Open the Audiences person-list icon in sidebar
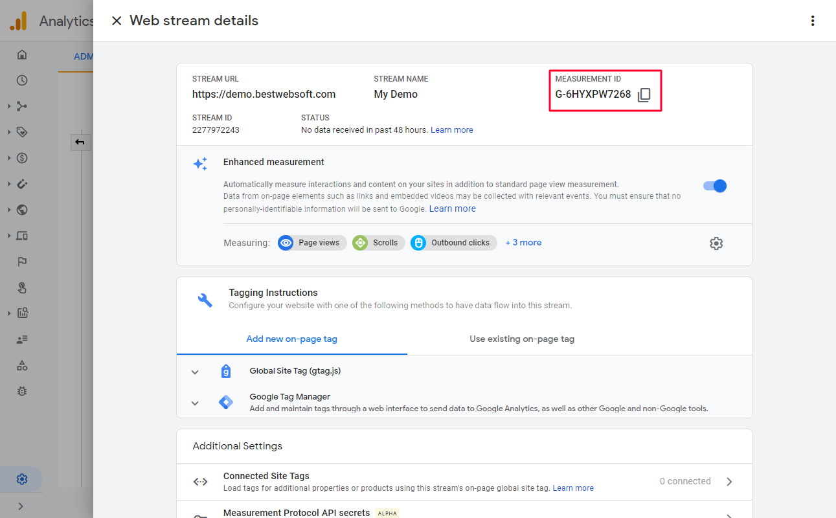 [22, 339]
